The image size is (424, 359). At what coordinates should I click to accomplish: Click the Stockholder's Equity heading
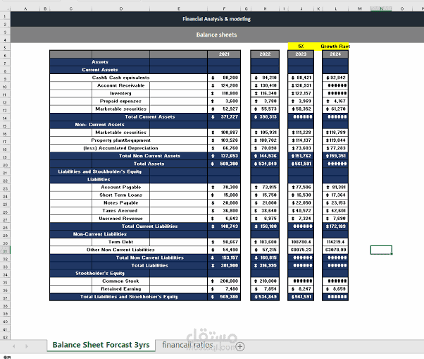pos(100,274)
